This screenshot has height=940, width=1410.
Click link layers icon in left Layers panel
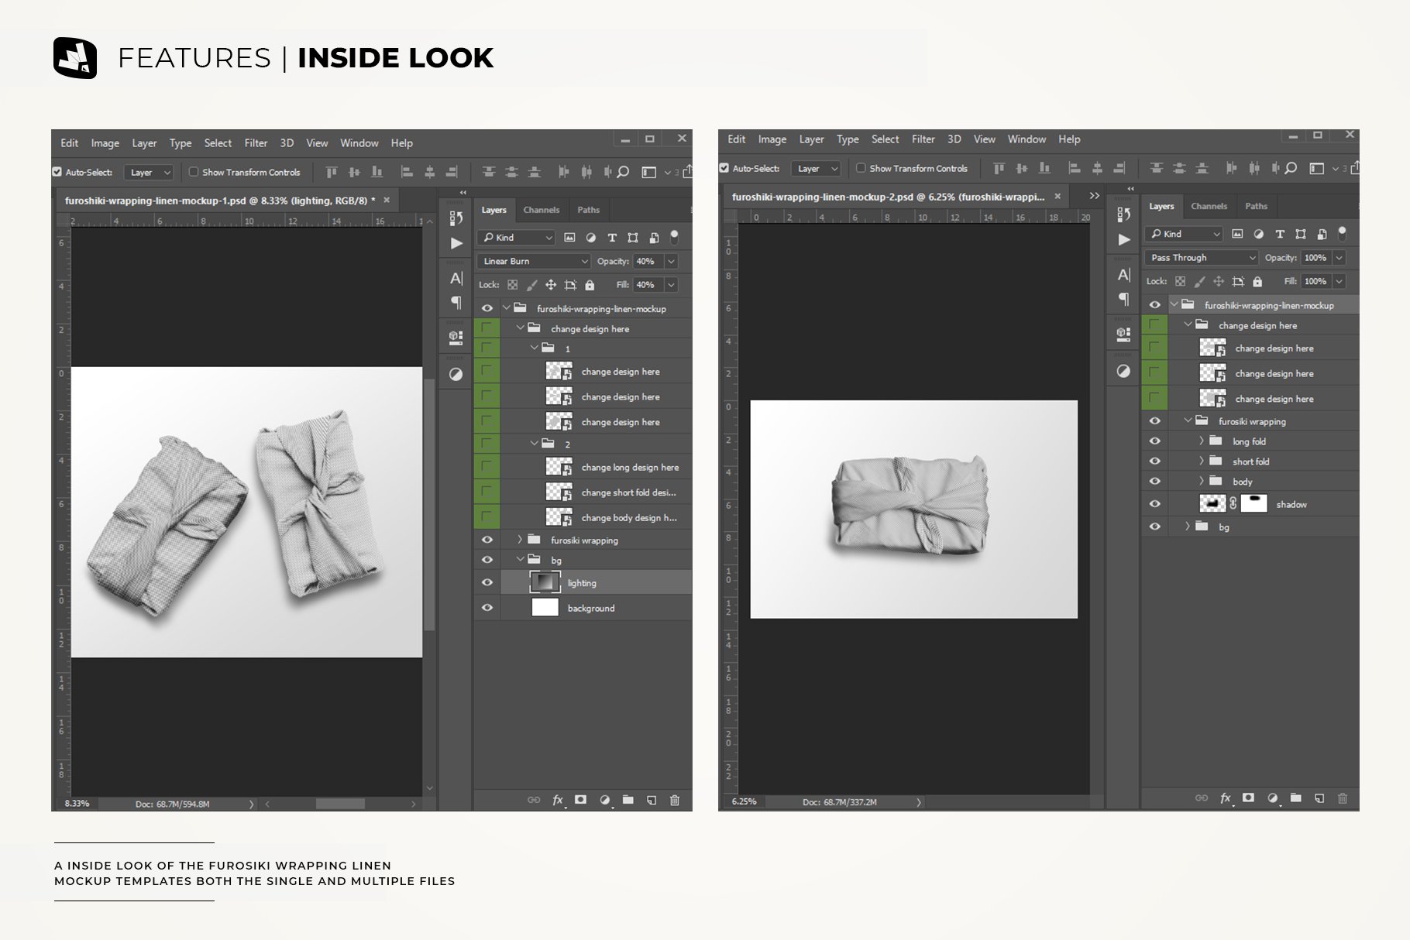(x=534, y=800)
